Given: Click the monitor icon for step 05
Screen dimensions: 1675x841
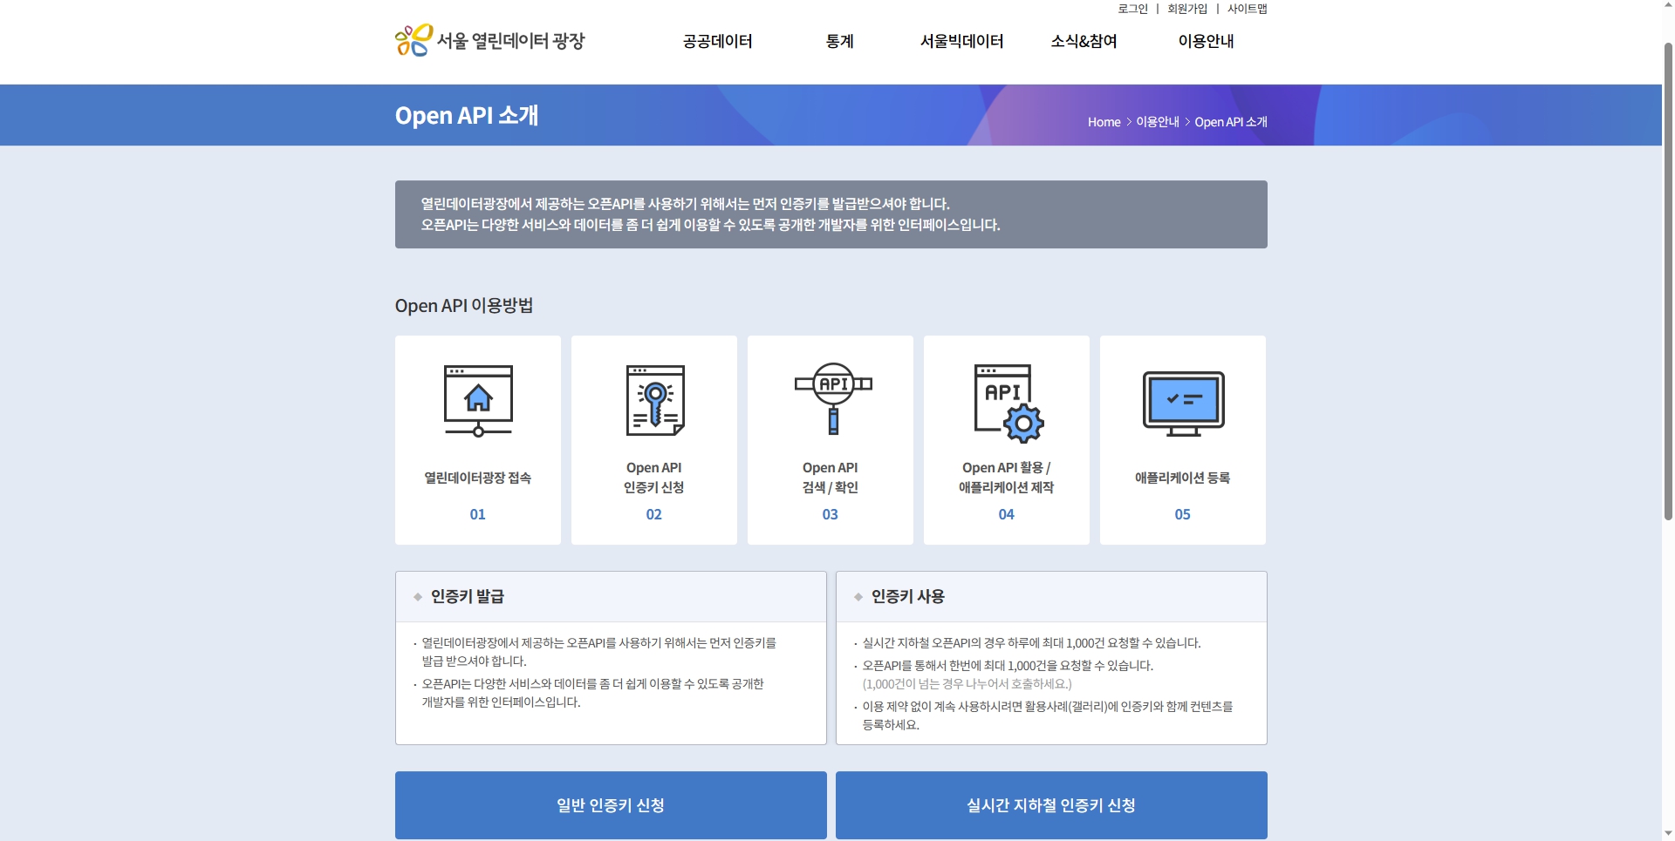Looking at the screenshot, I should coord(1183,403).
